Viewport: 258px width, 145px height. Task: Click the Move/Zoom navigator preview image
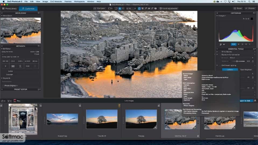(21, 31)
